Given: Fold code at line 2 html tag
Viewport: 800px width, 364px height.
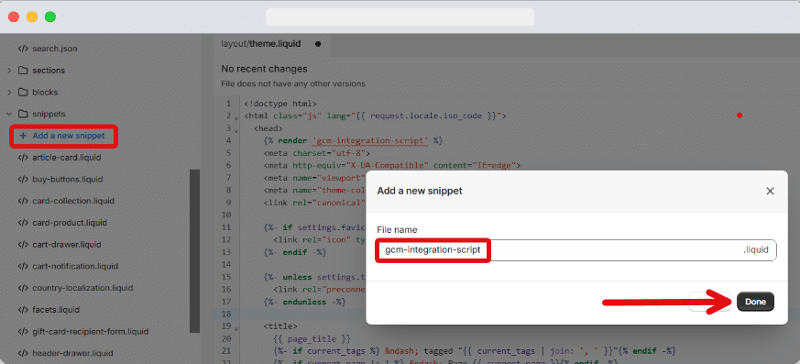Looking at the screenshot, I should pyautogui.click(x=236, y=118).
